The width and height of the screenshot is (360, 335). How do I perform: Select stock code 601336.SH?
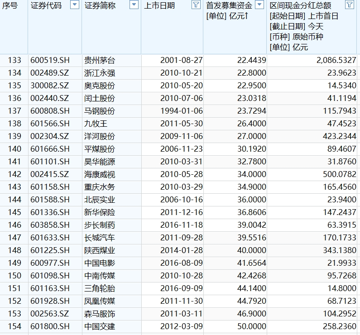click(x=49, y=212)
